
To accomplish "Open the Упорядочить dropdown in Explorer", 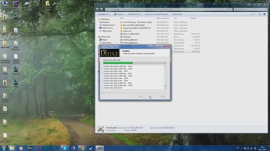I will pyautogui.click(x=104, y=14).
